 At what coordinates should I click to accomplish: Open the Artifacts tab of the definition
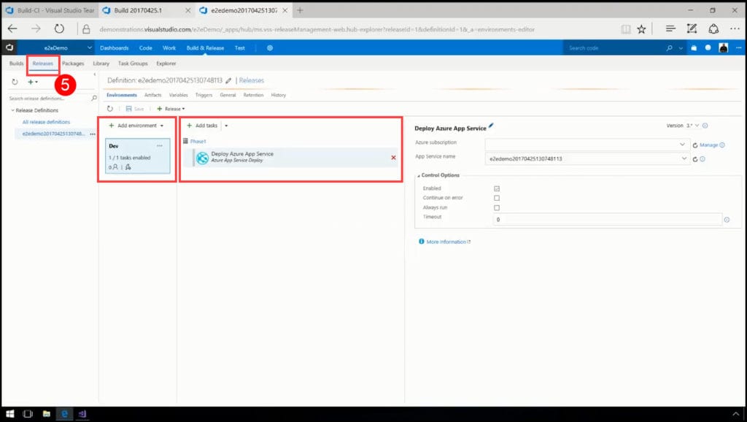tap(153, 96)
